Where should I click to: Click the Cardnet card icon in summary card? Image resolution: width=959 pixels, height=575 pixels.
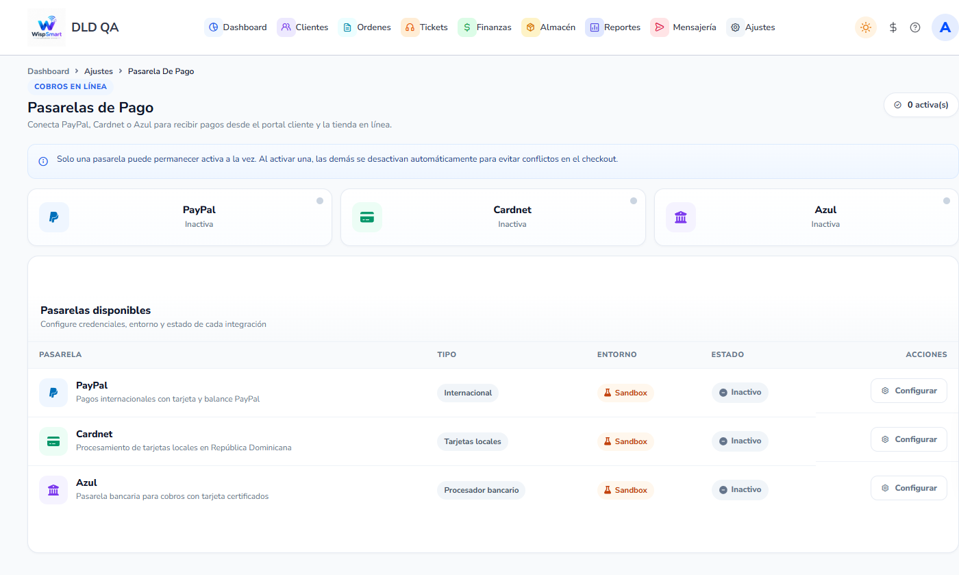click(367, 217)
